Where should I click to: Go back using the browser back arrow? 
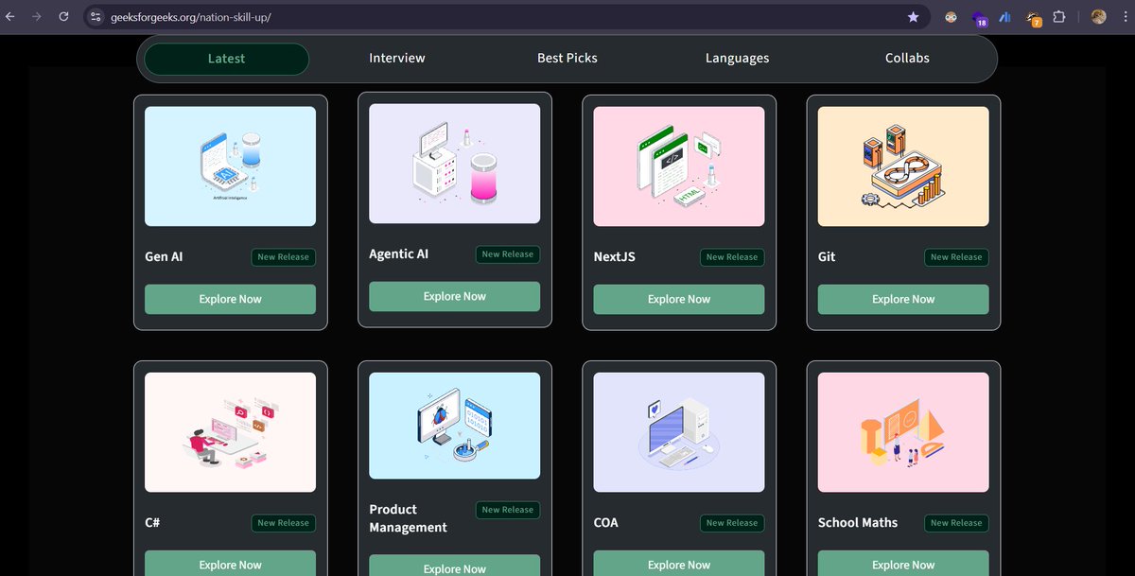click(10, 17)
